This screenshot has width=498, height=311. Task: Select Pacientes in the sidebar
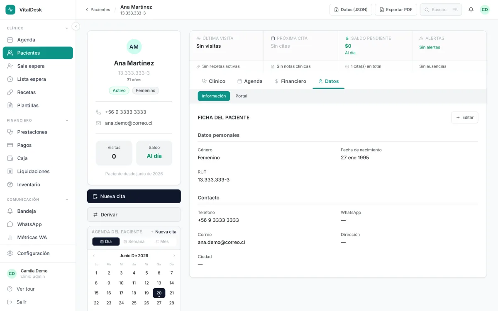[x=38, y=53]
